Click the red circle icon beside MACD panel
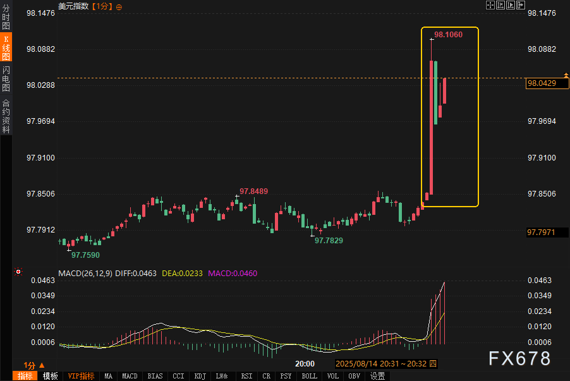 18,272
